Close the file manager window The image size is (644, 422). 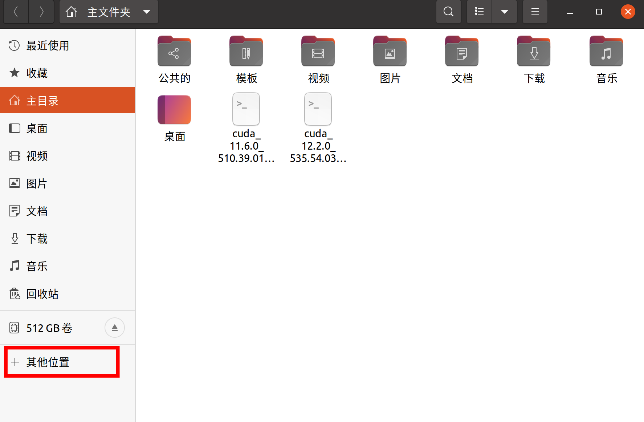628,12
